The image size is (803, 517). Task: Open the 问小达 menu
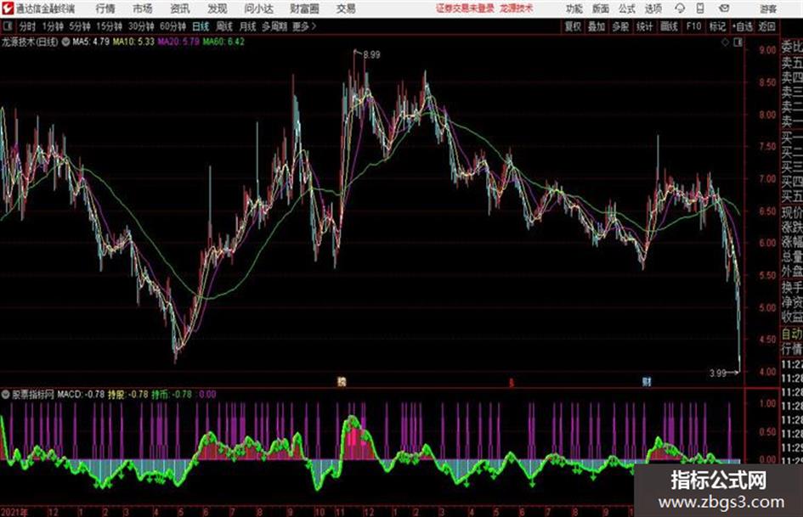pos(258,8)
